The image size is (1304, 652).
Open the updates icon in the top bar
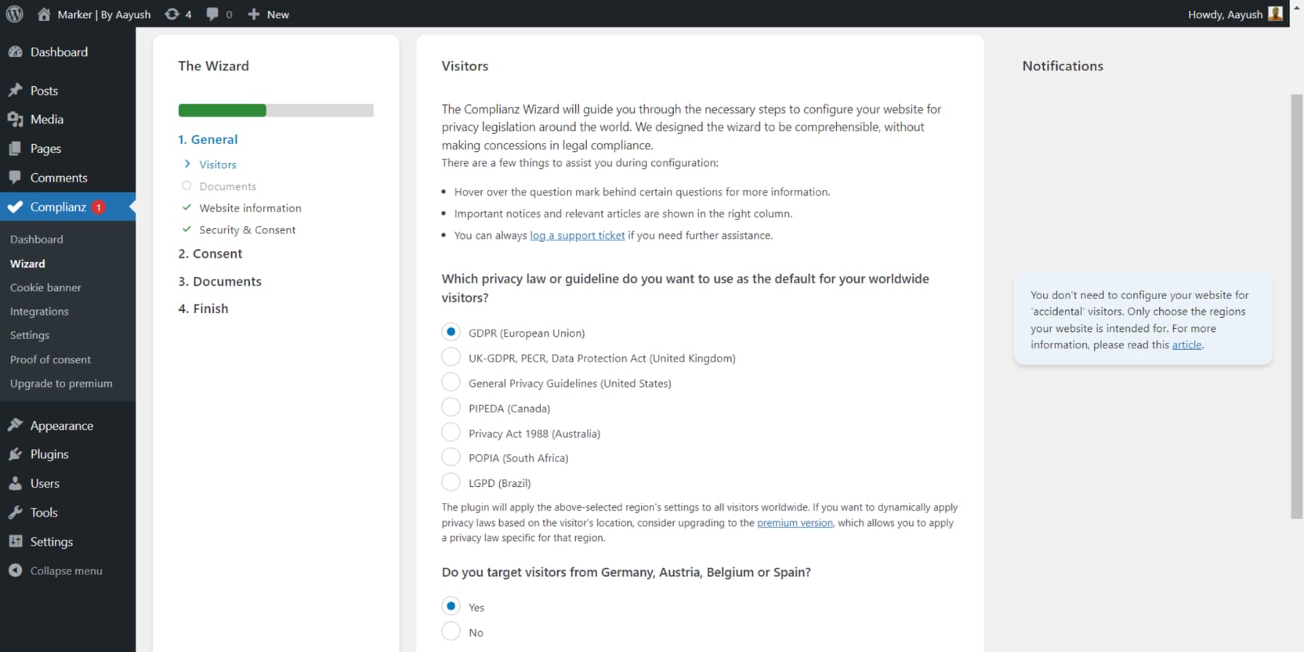pos(172,13)
